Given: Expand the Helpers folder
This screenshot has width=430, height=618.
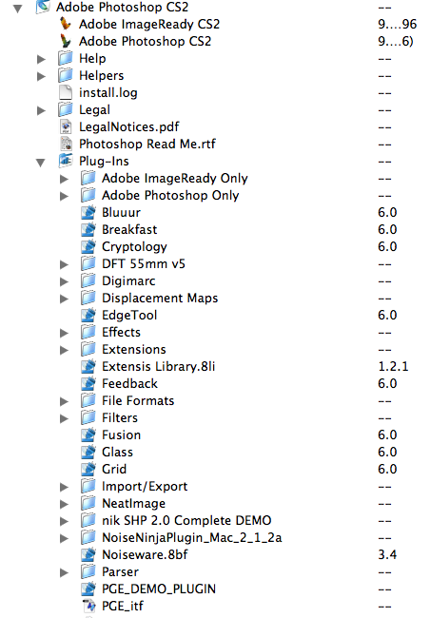Looking at the screenshot, I should click(41, 76).
